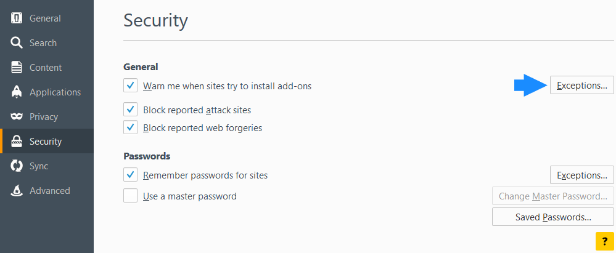Click the Content document icon
Screen dimensions: 616x253
pyautogui.click(x=17, y=68)
